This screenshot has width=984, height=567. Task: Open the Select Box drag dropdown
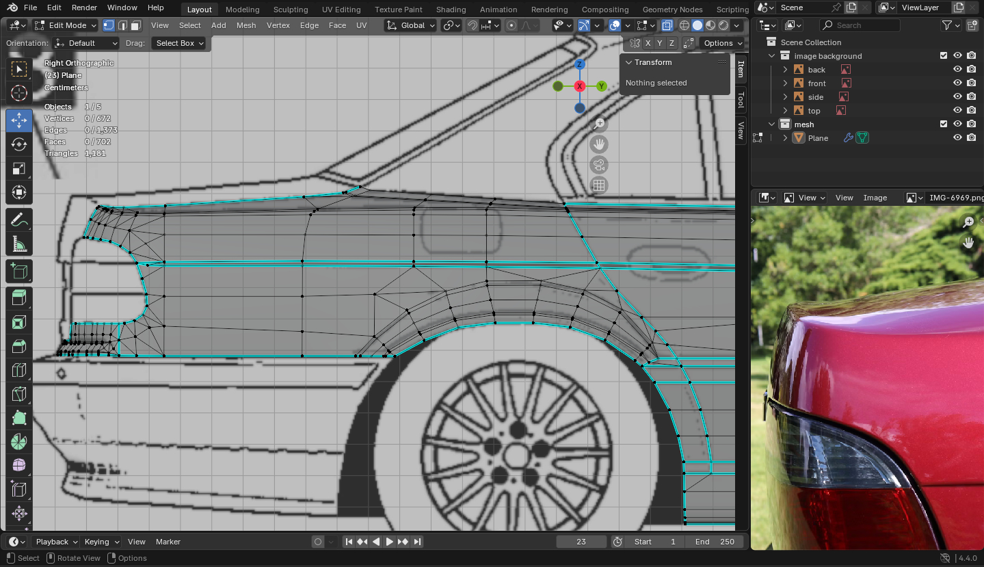click(179, 43)
